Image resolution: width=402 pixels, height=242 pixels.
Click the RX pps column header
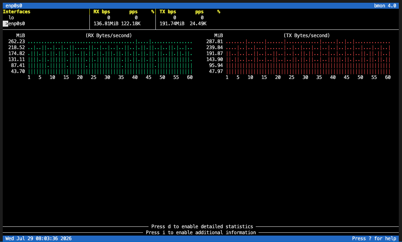133,11
